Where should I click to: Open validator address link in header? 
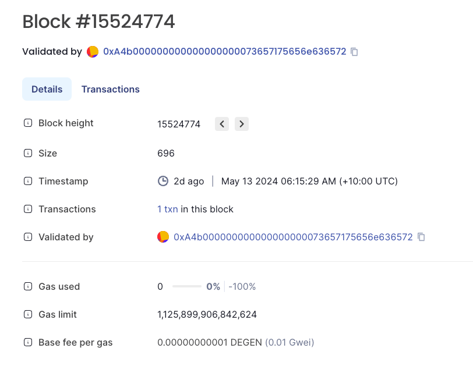point(224,52)
